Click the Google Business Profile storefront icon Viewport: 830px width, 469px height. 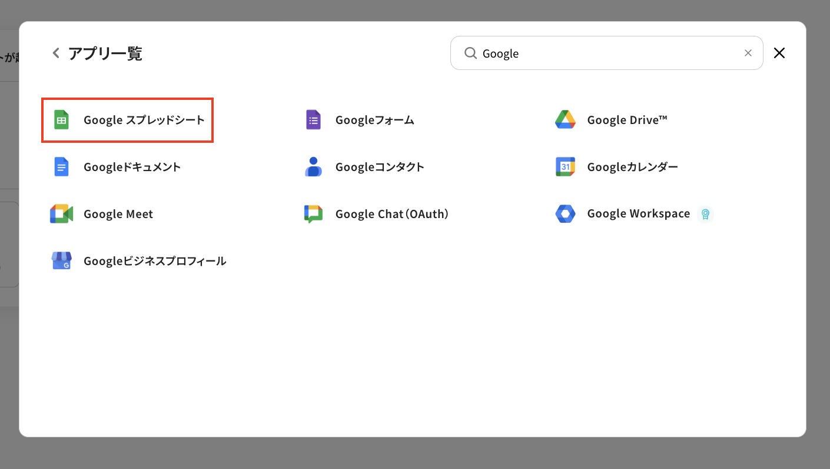coord(61,261)
